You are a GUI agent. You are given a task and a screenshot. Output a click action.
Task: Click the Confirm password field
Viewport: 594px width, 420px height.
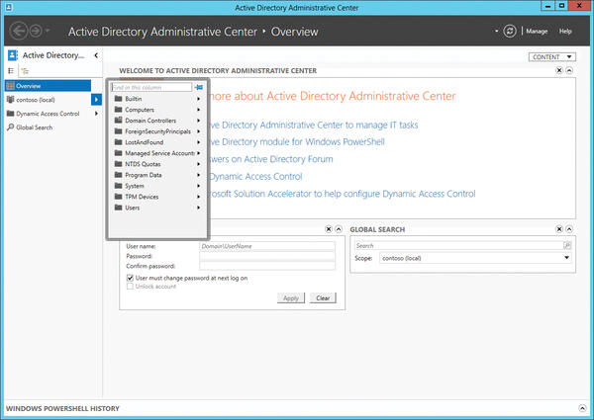[267, 266]
